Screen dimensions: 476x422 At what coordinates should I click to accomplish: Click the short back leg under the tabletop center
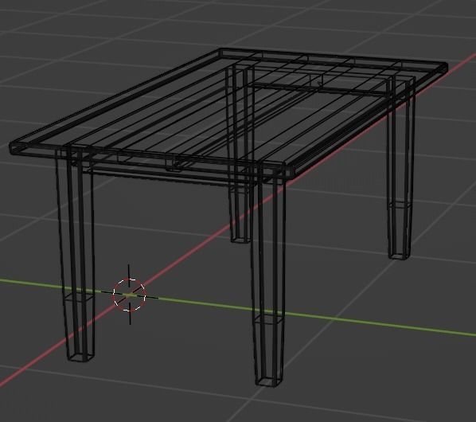click(x=240, y=154)
